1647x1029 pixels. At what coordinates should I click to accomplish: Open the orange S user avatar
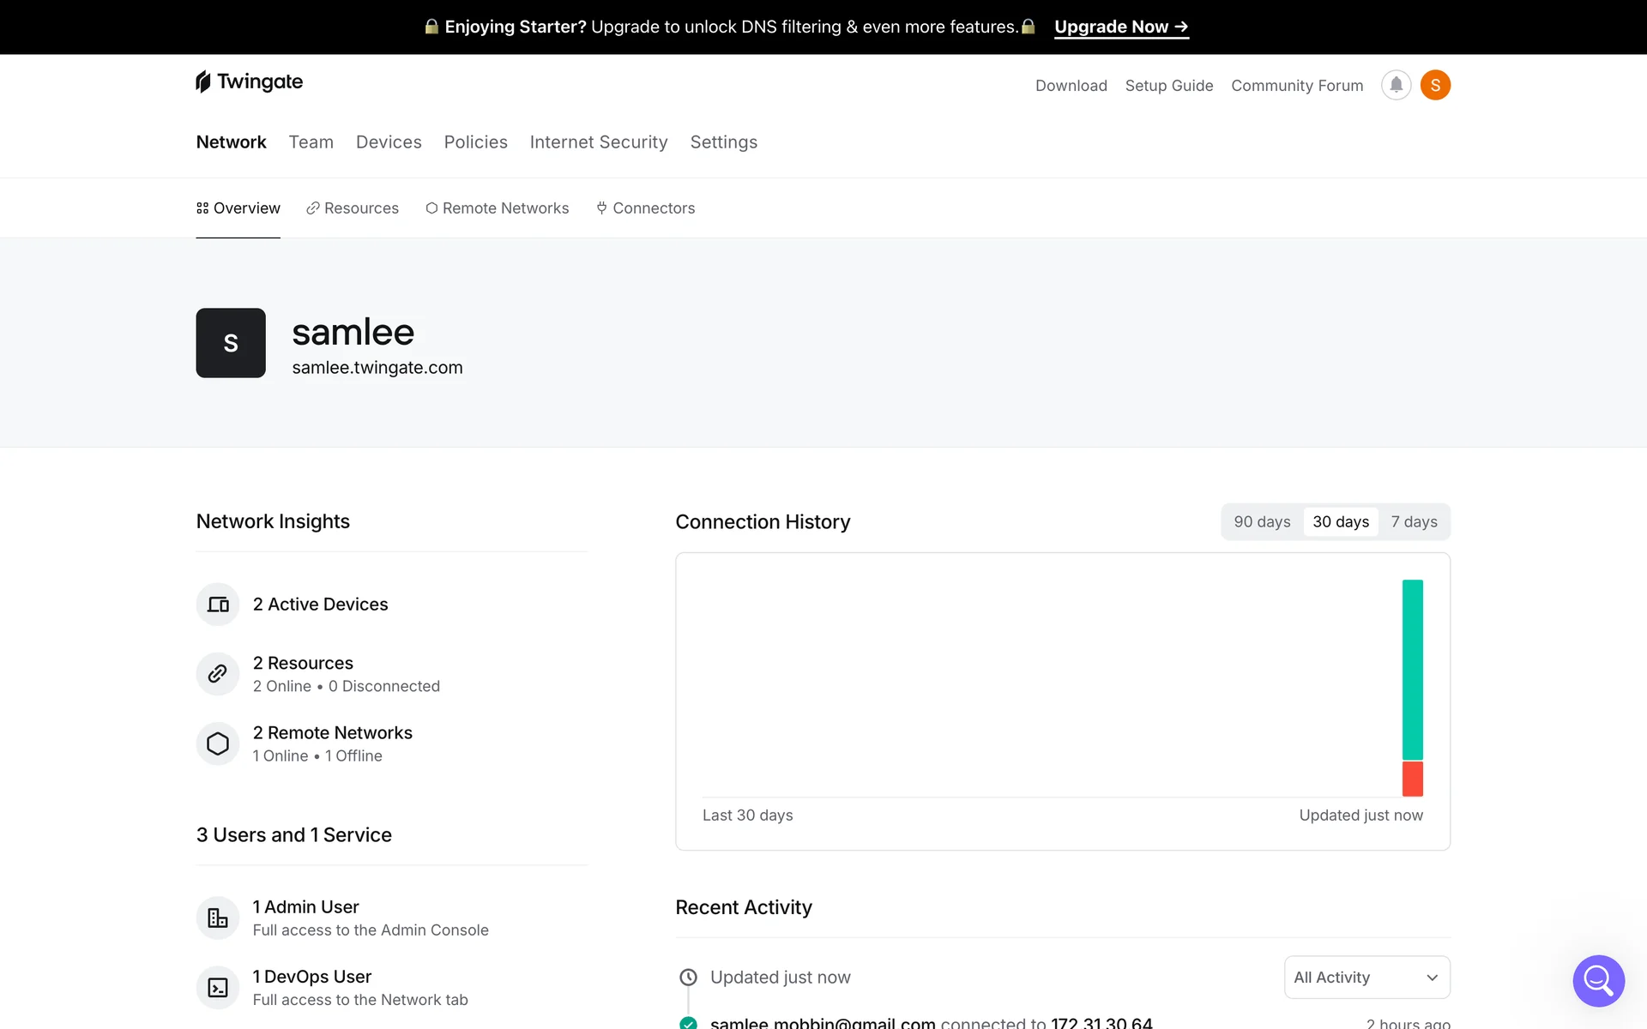[1435, 85]
